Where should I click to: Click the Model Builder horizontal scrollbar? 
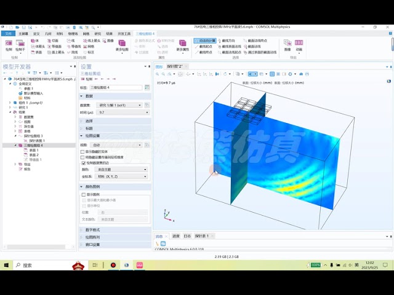(36, 247)
